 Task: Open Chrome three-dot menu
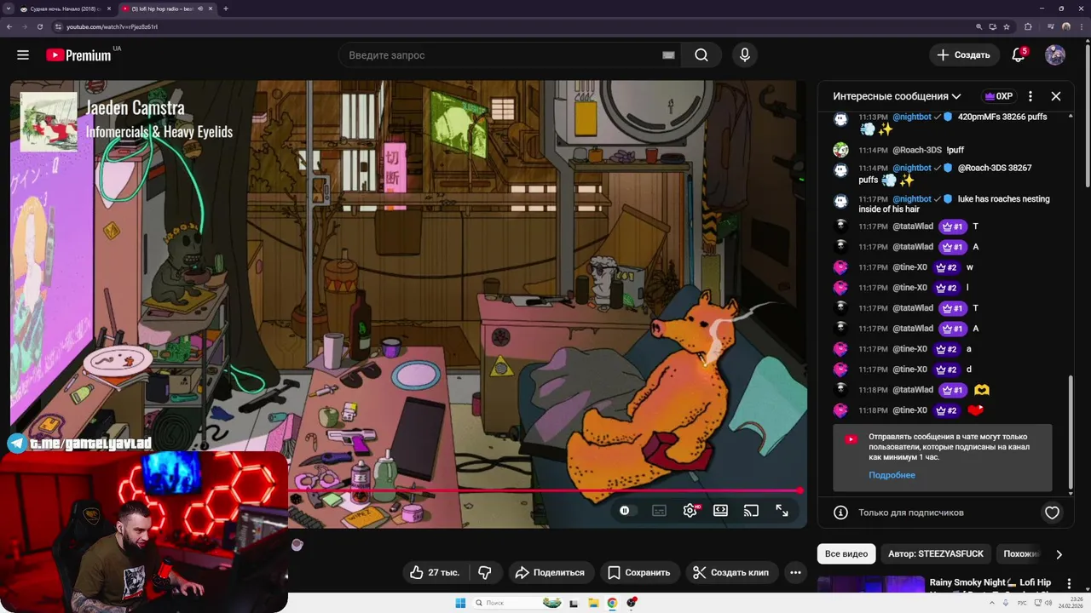click(x=1082, y=26)
